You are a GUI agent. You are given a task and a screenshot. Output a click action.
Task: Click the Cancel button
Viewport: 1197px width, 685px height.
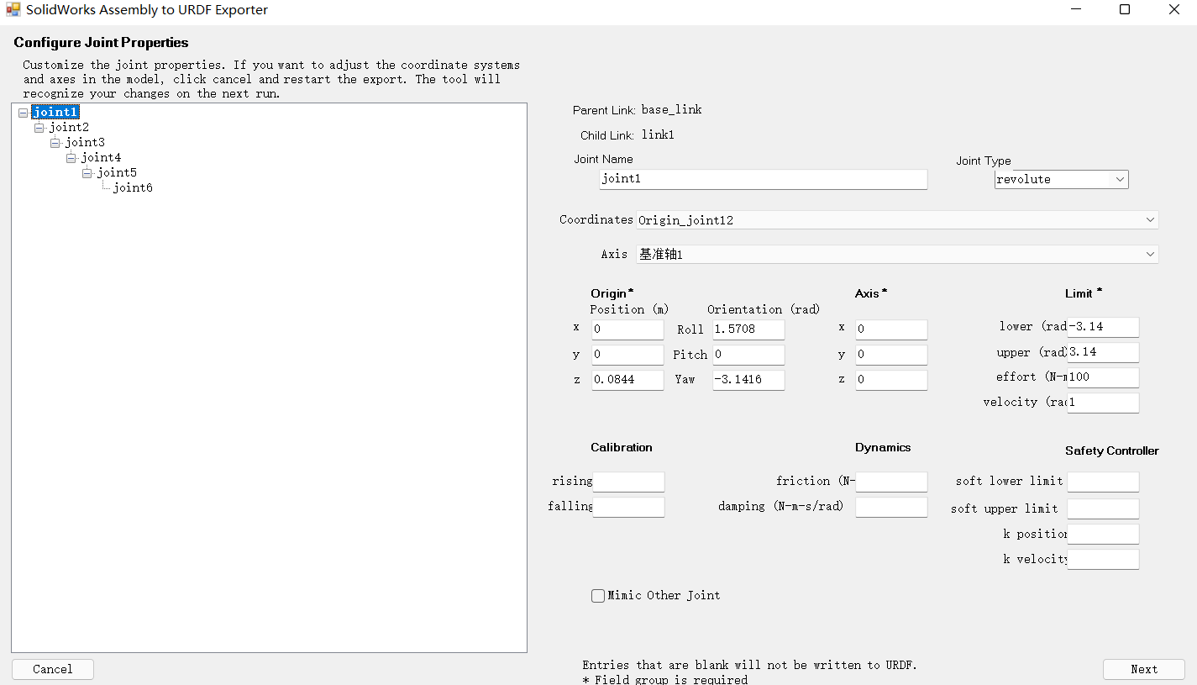(x=53, y=669)
